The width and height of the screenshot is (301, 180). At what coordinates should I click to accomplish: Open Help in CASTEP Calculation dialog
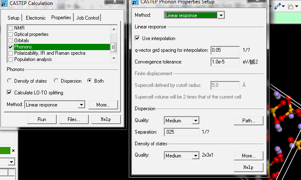tap(106, 119)
